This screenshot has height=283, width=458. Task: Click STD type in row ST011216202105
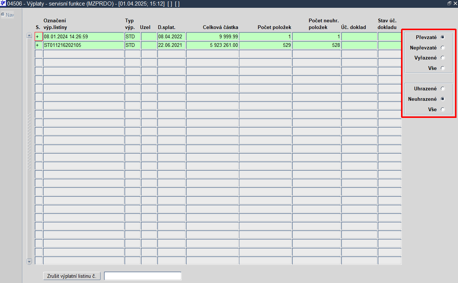pos(133,45)
